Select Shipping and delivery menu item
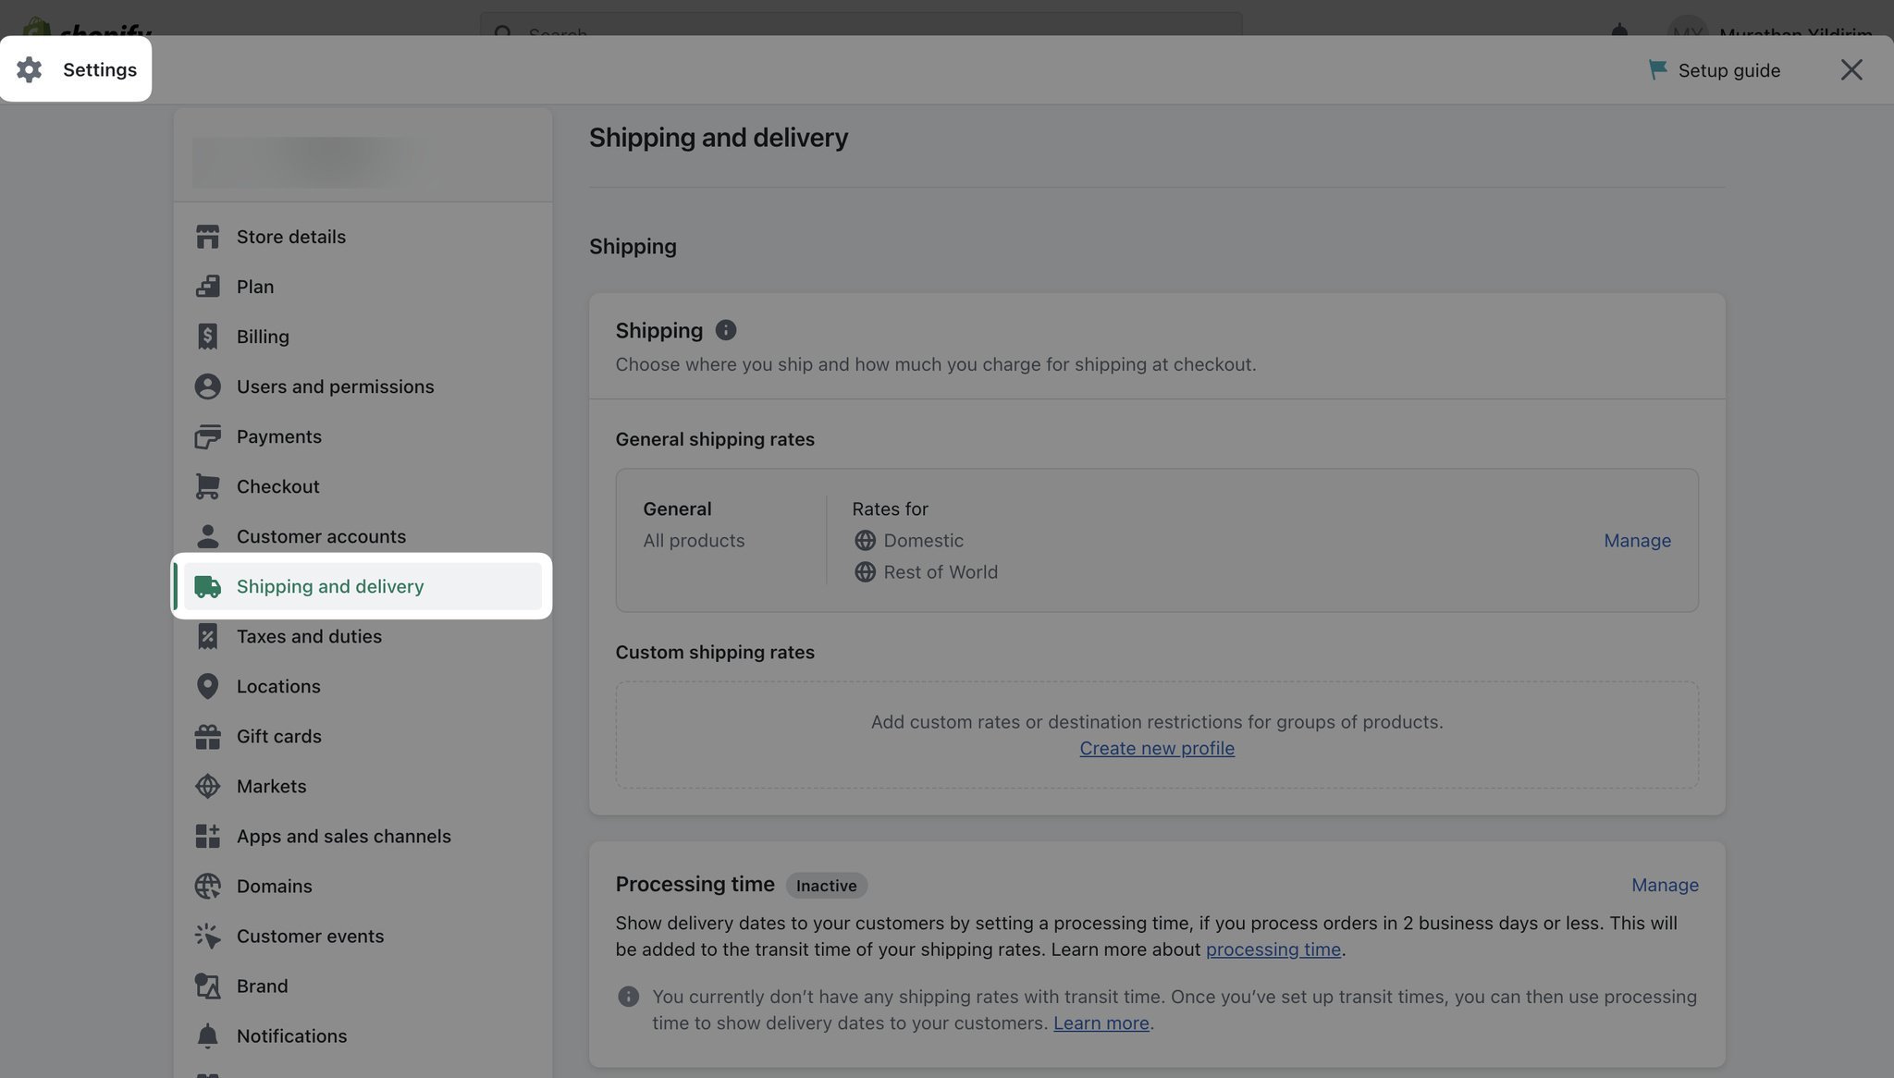Image resolution: width=1894 pixels, height=1078 pixels. (x=363, y=586)
